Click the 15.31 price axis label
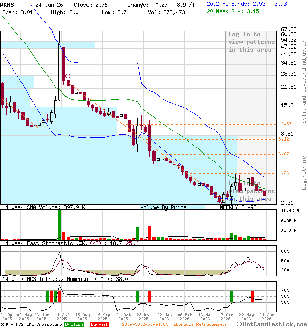 289,105
